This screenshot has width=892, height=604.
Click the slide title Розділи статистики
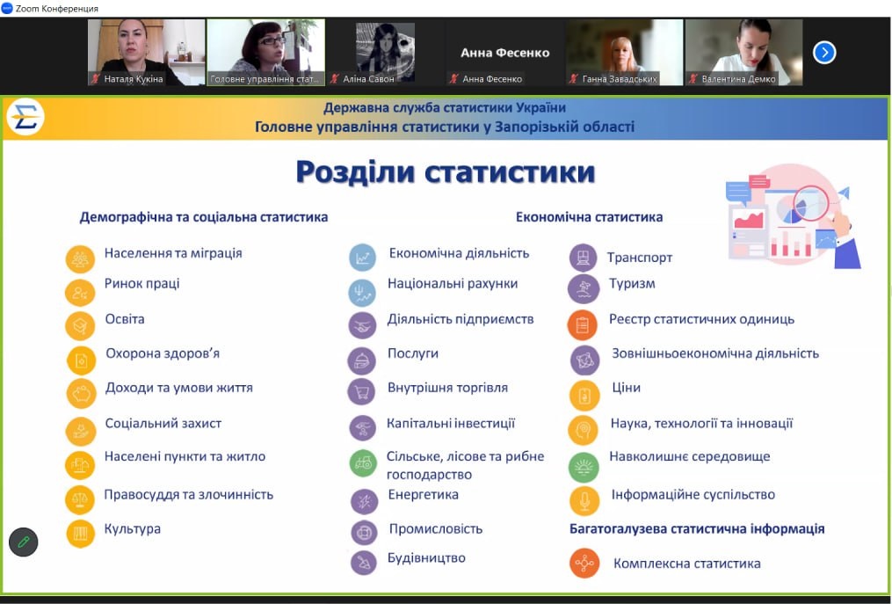coord(446,171)
